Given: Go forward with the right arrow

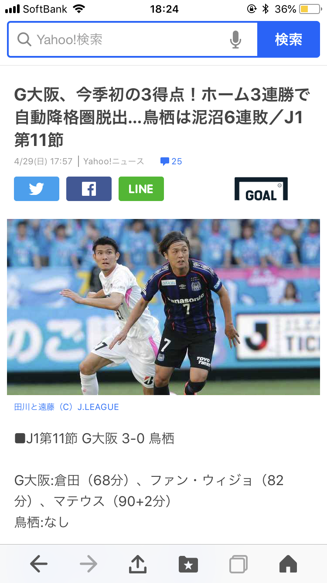Looking at the screenshot, I should tap(89, 564).
